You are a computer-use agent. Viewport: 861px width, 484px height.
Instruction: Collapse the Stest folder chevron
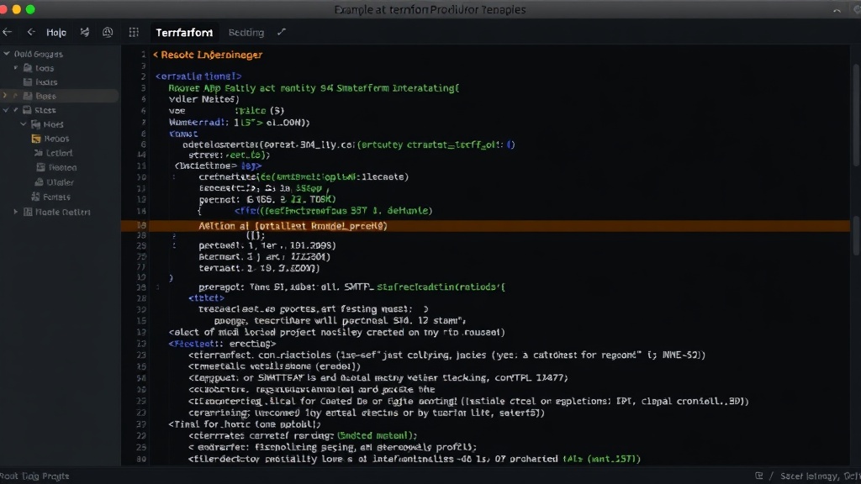coord(6,110)
